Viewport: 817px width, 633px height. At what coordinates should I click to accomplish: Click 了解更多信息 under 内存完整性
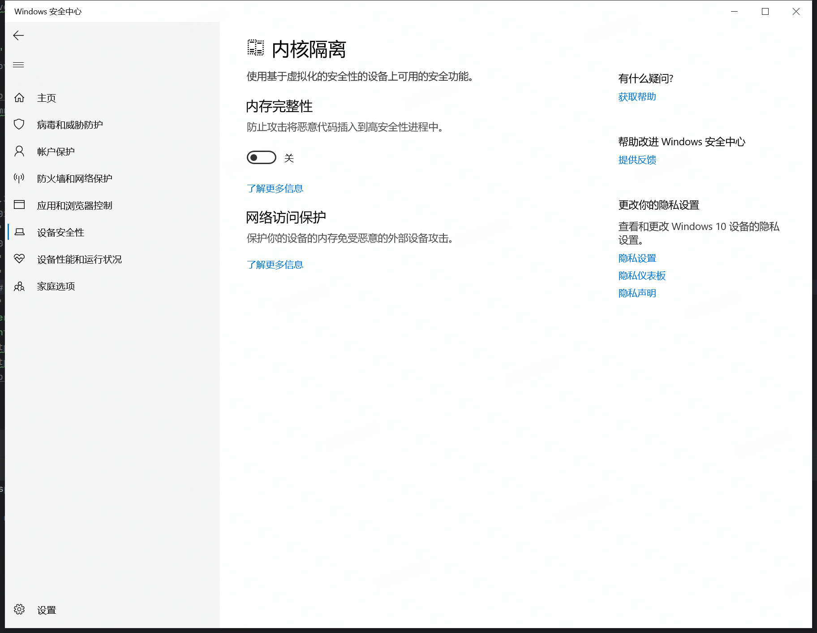(x=275, y=188)
